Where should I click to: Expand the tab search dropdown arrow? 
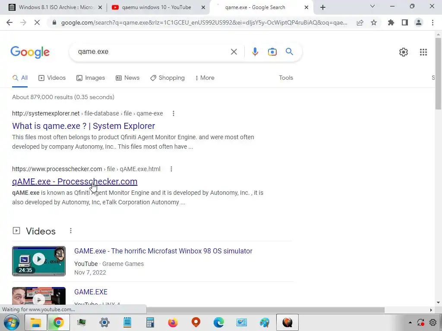pos(373,6)
